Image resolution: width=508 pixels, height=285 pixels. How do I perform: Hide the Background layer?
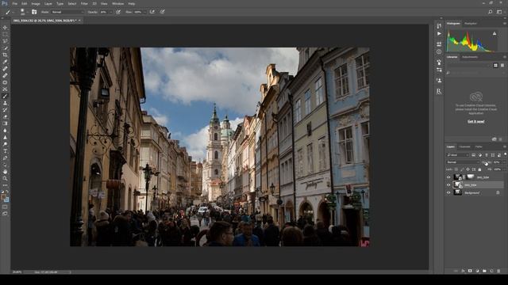448,192
